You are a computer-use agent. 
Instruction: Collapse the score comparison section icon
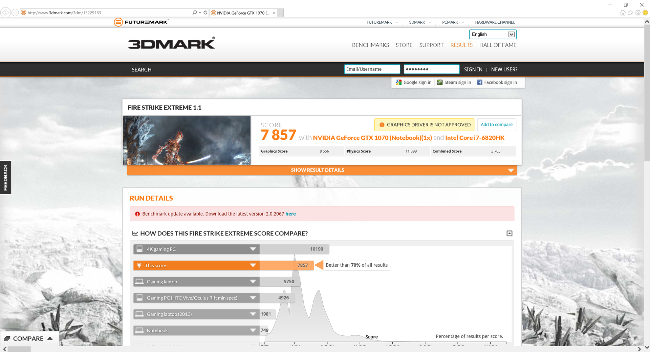coord(510,234)
